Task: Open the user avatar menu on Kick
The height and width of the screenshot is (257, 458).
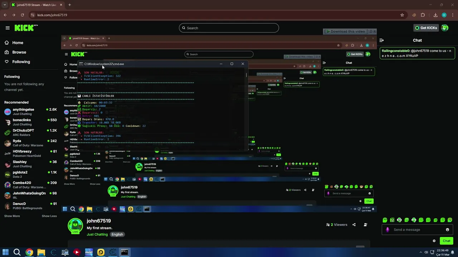Action: pyautogui.click(x=445, y=28)
